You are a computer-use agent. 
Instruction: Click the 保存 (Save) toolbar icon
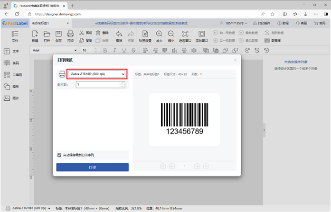pos(58,34)
